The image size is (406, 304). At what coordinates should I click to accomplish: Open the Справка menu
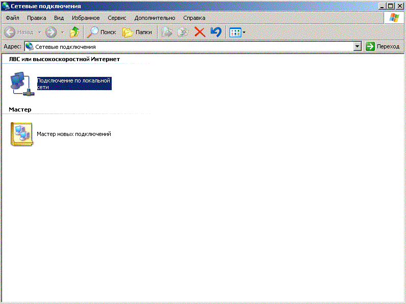[194, 18]
